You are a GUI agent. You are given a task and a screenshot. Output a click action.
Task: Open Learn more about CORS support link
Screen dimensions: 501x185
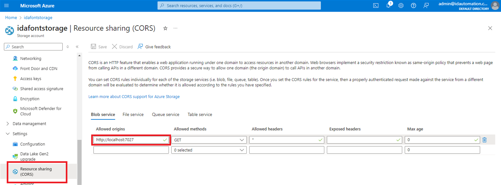coord(134,97)
